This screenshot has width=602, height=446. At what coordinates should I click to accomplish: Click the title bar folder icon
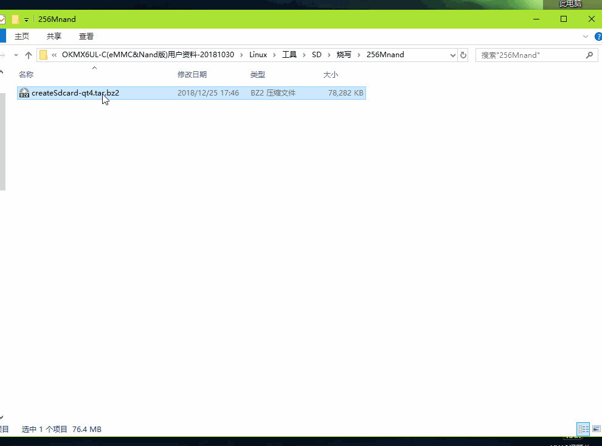click(15, 19)
